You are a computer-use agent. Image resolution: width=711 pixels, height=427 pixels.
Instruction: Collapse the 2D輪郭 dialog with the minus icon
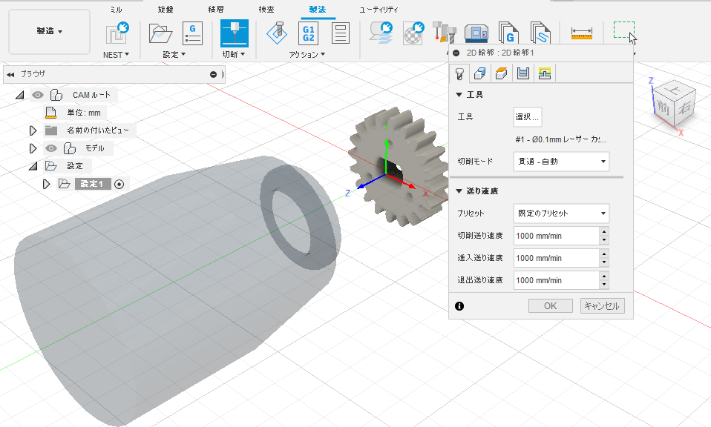[x=456, y=53]
